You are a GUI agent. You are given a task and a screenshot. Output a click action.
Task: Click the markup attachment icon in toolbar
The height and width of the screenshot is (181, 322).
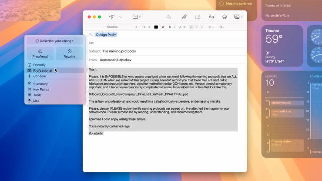click(x=198, y=17)
